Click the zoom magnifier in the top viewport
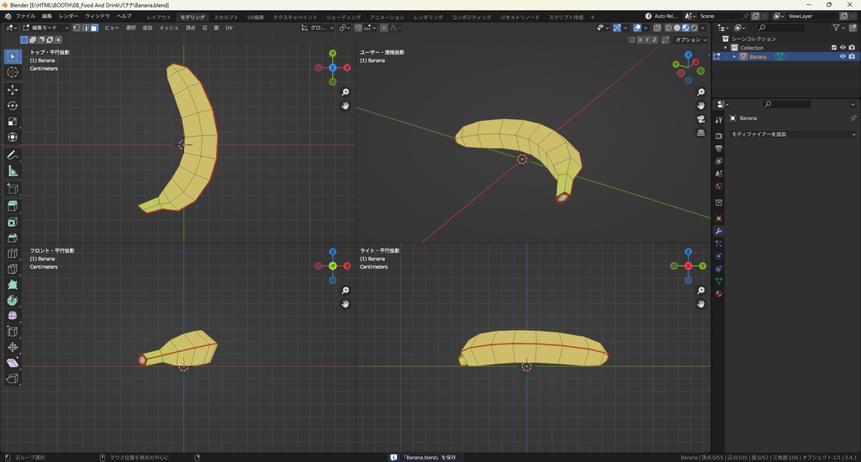861x462 pixels. click(x=346, y=92)
